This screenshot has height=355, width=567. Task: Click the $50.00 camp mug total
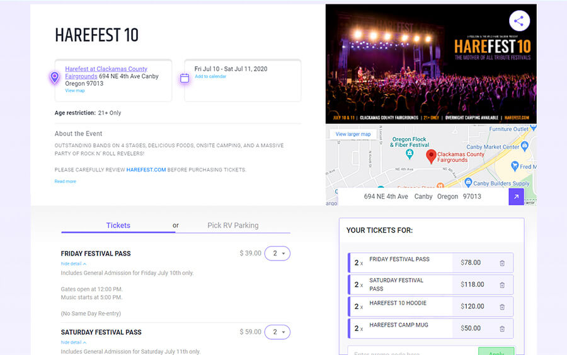point(471,329)
